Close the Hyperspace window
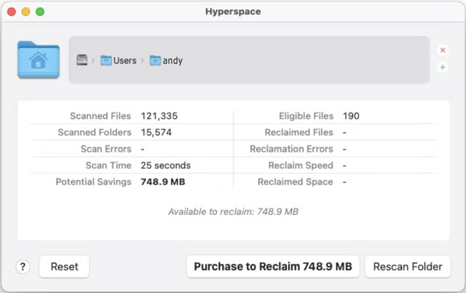 12,12
